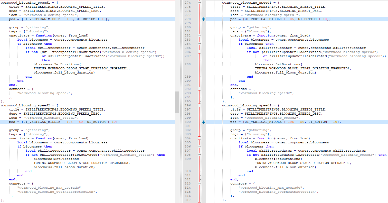Collapse wormwood_blooming_speed2 fold at line 296
388x203 pixels.
pyautogui.click(x=200, y=105)
